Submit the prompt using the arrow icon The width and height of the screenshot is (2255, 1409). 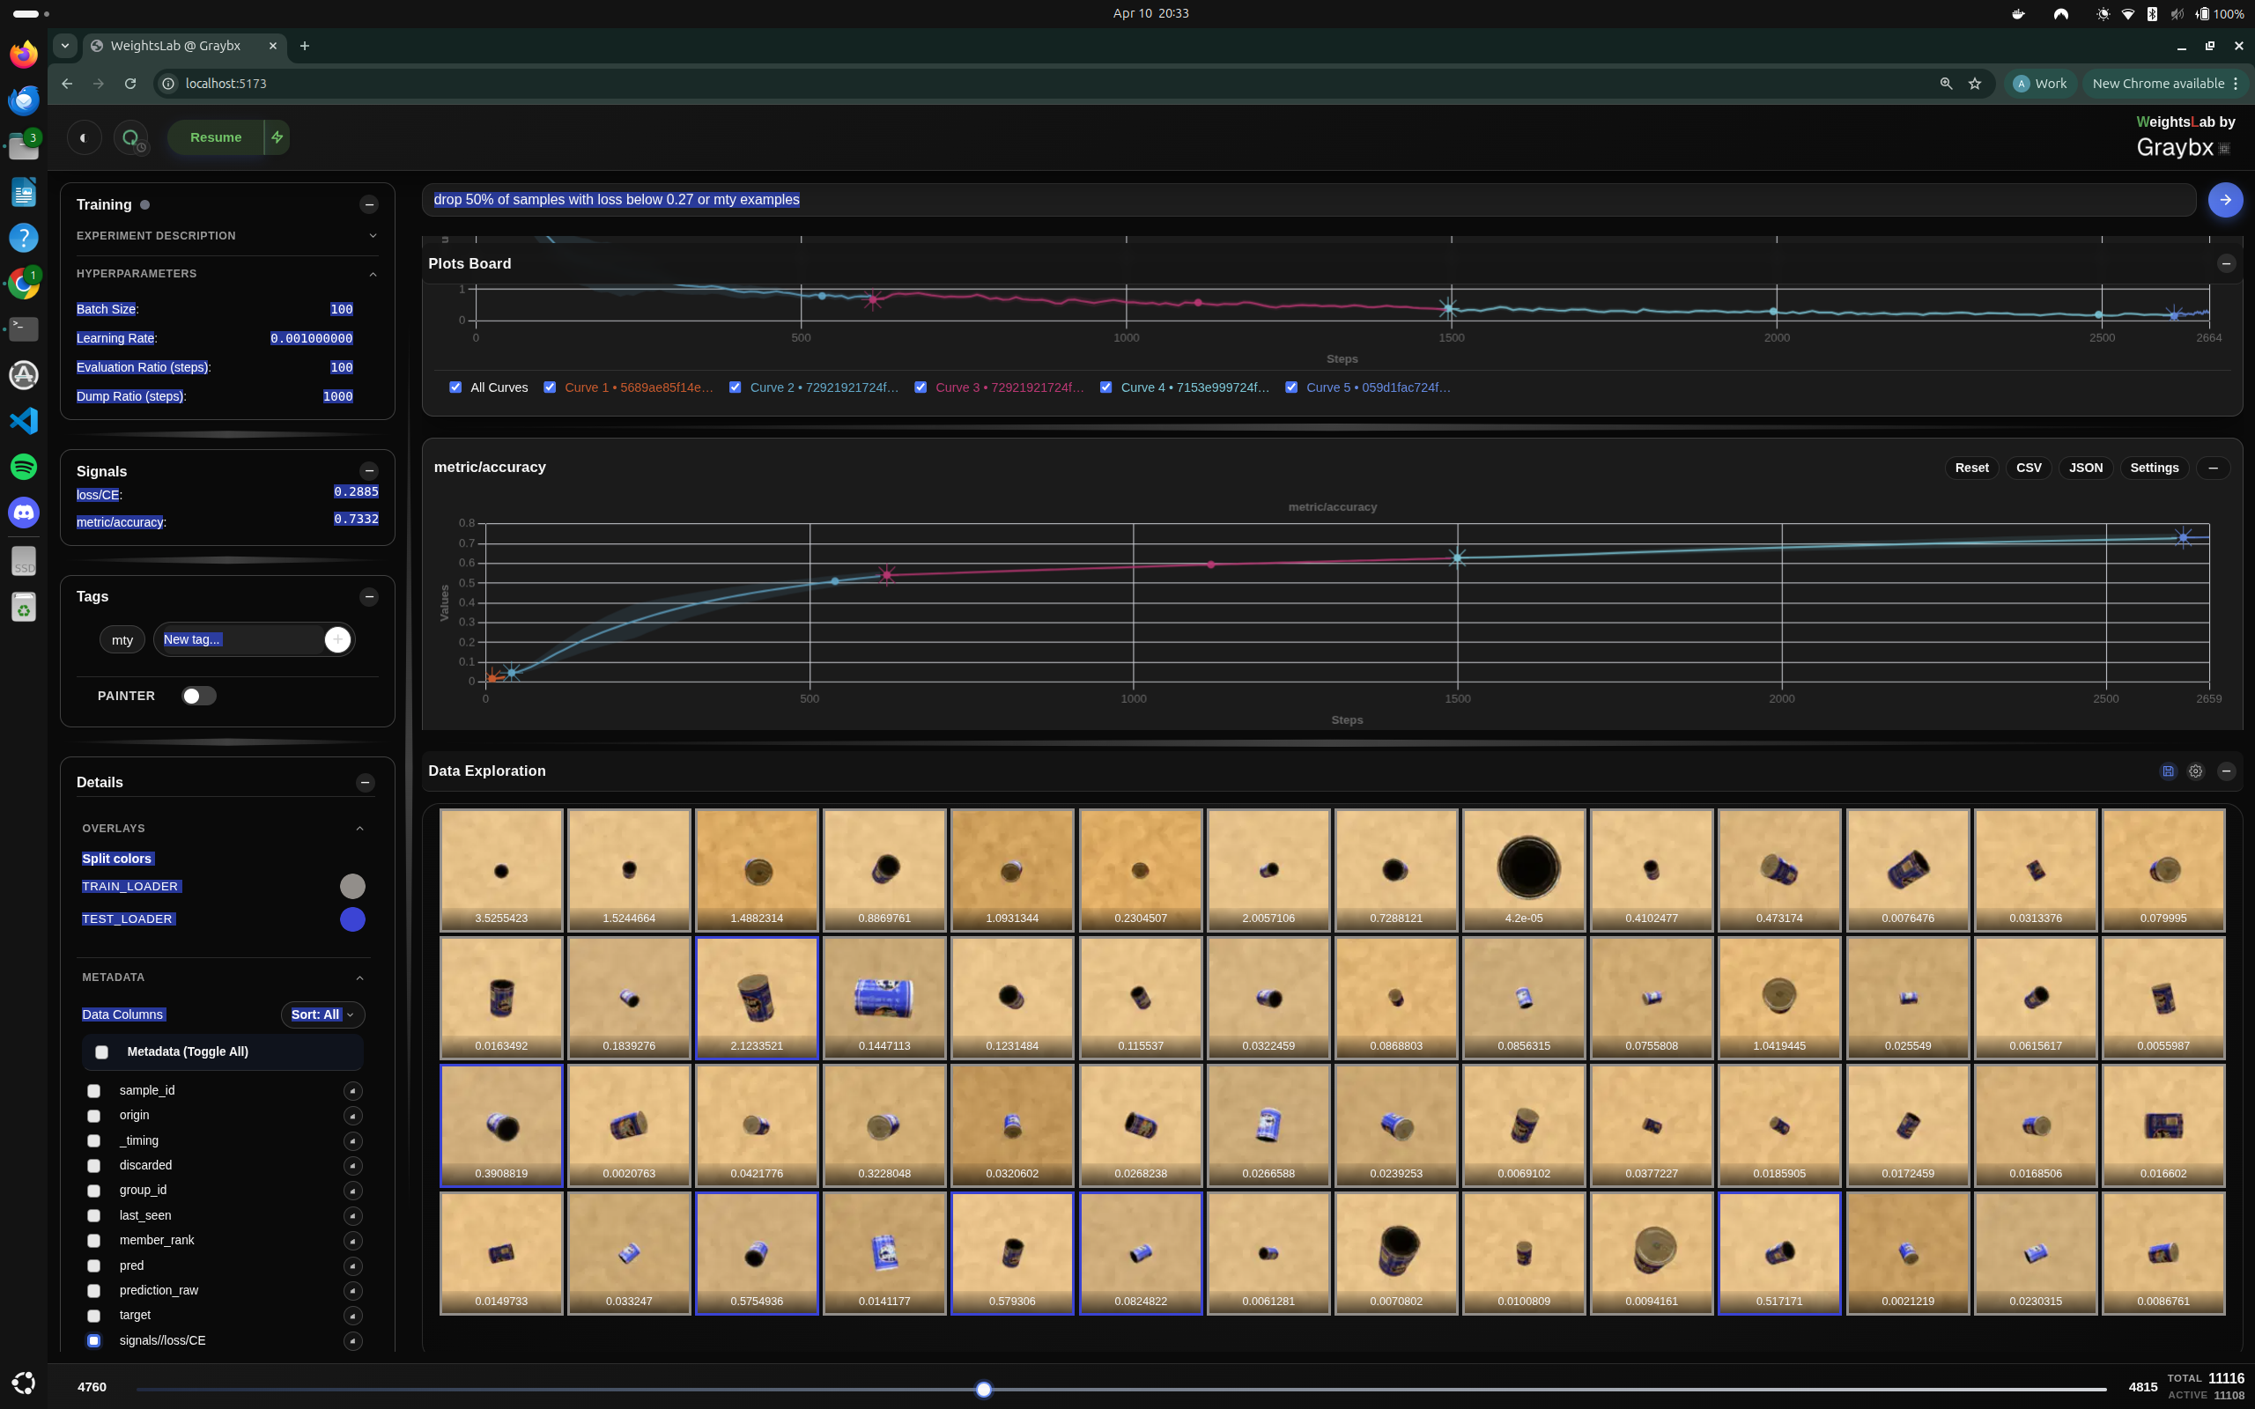point(2225,199)
